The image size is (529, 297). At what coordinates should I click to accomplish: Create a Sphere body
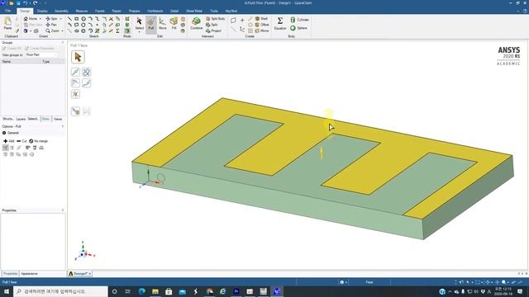(298, 28)
